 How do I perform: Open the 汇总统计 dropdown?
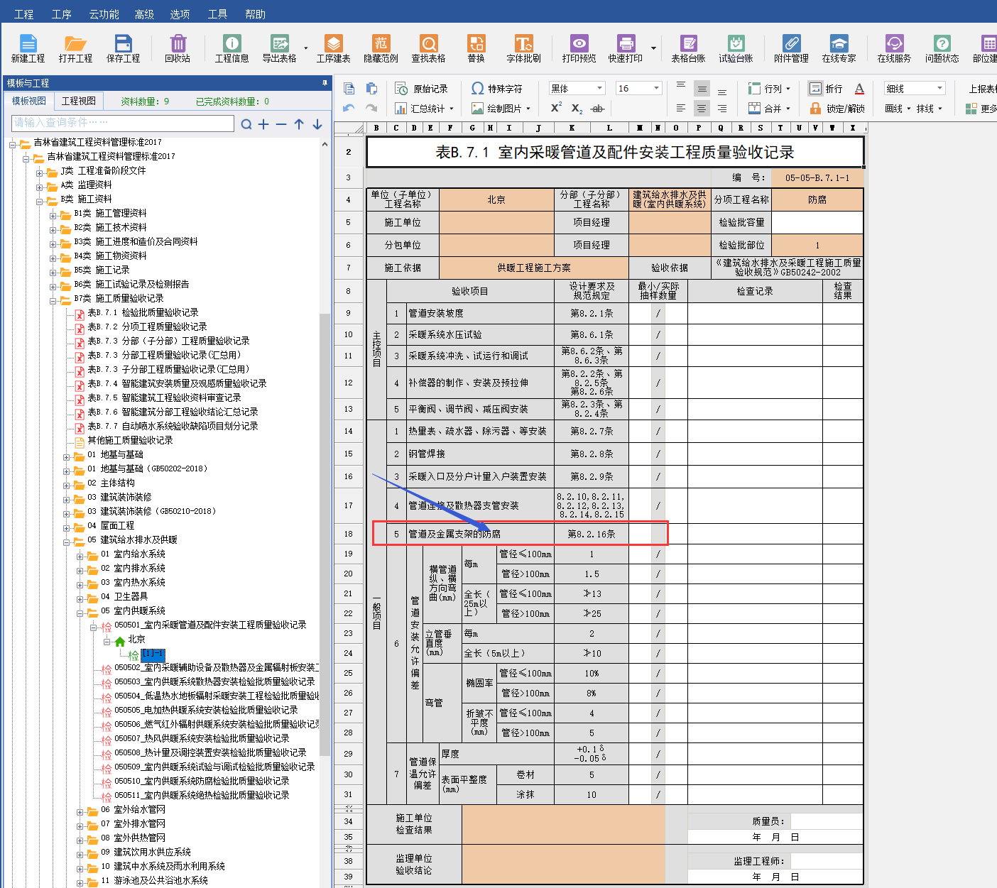[x=424, y=109]
